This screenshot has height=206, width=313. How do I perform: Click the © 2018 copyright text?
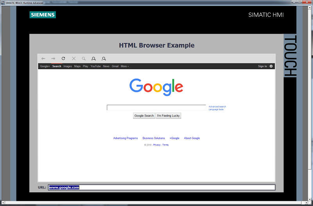pyautogui.click(x=148, y=145)
